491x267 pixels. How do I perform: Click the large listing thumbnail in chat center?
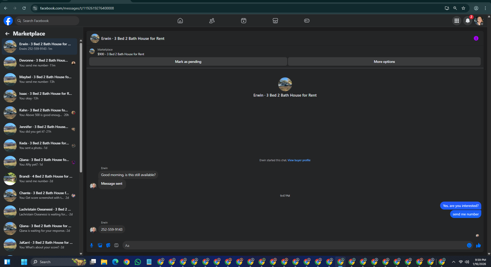click(x=285, y=84)
